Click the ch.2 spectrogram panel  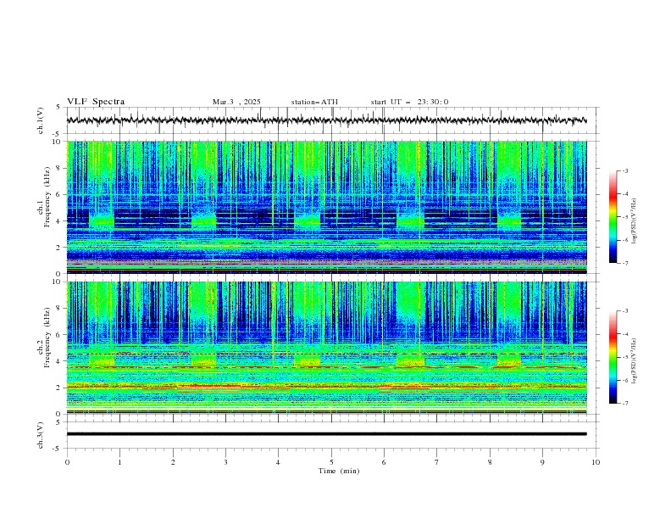(326, 348)
